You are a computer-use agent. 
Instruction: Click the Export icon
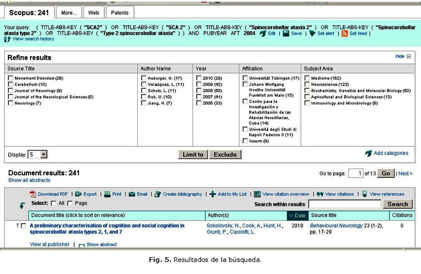tap(78, 194)
